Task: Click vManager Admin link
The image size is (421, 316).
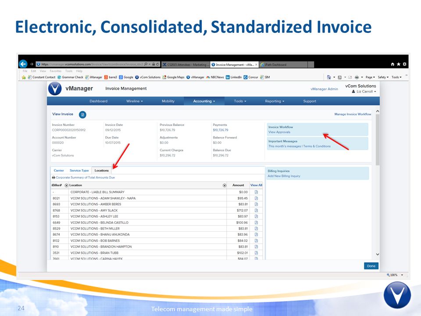Action: pos(324,89)
